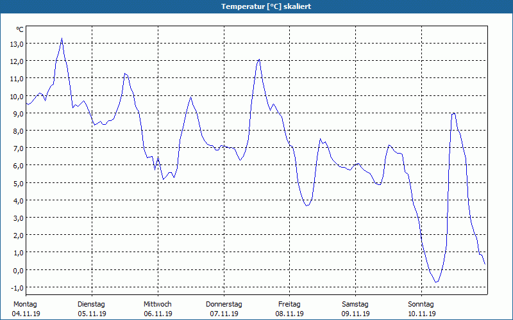Click the date 07.11.19
Screen dimensions: 513x320
[224, 314]
